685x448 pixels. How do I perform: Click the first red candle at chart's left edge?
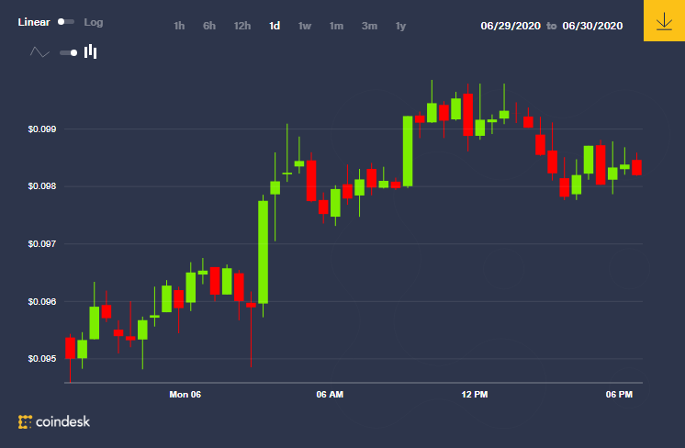70,348
